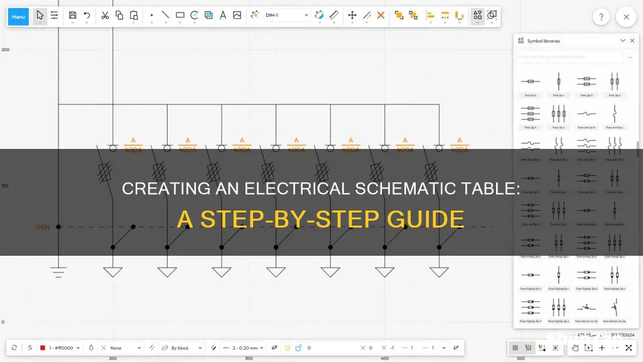This screenshot has height=362, width=643.
Task: Click the dimension rotate tool icon
Action: point(320,16)
